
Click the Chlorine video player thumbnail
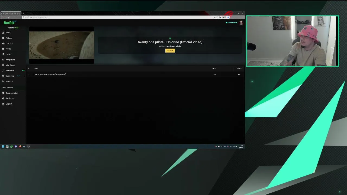click(x=62, y=45)
